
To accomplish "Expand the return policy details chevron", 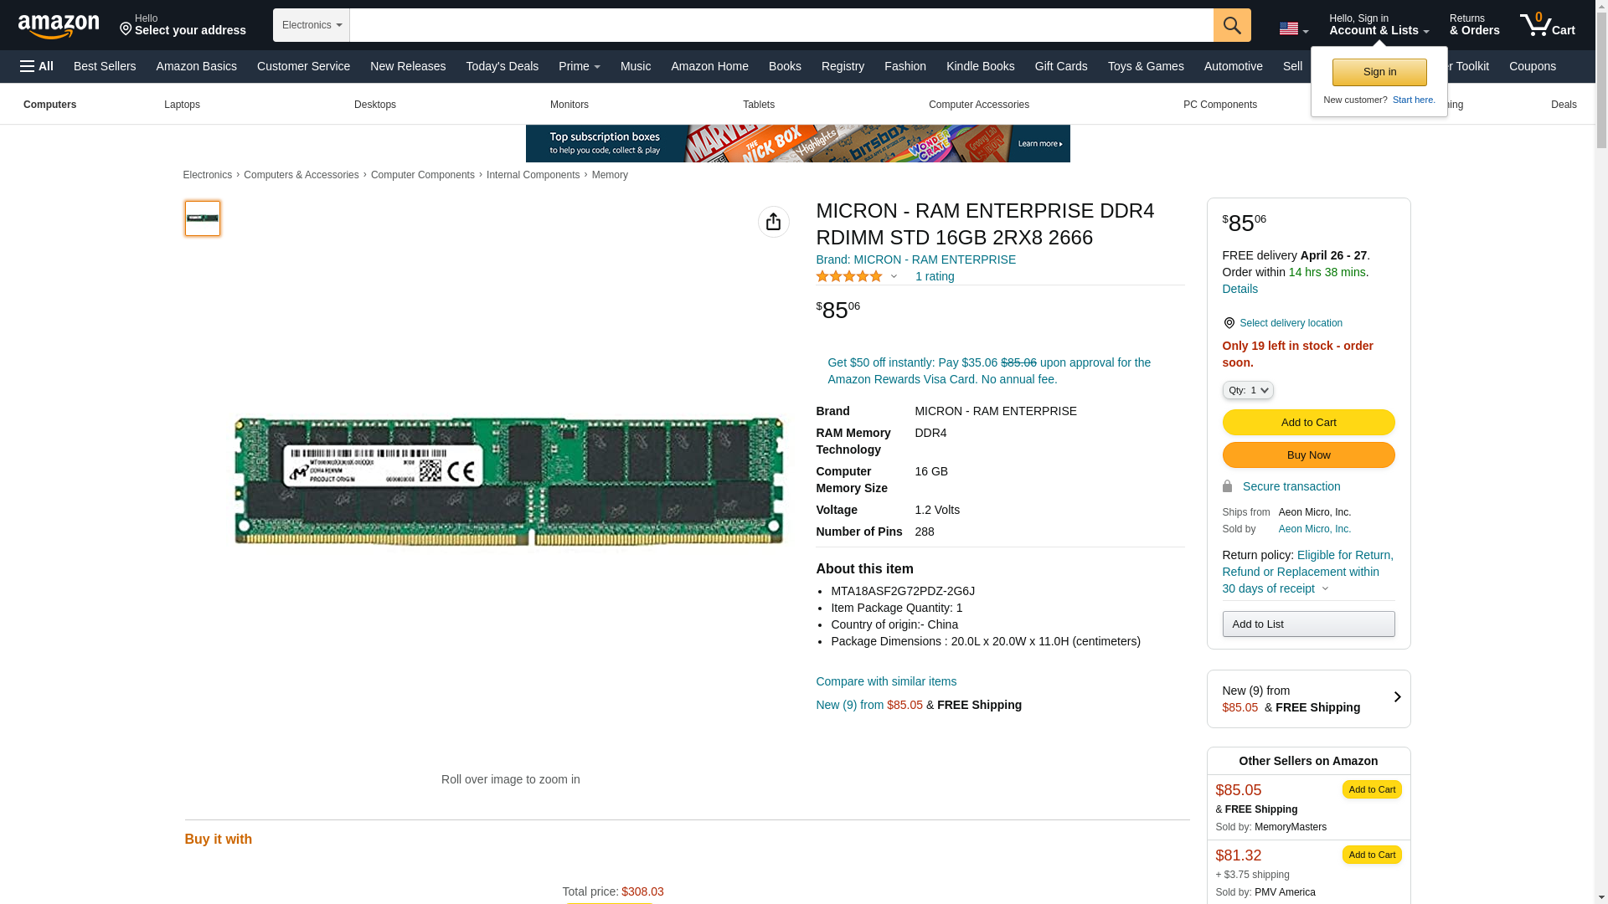I will pos(1325,588).
